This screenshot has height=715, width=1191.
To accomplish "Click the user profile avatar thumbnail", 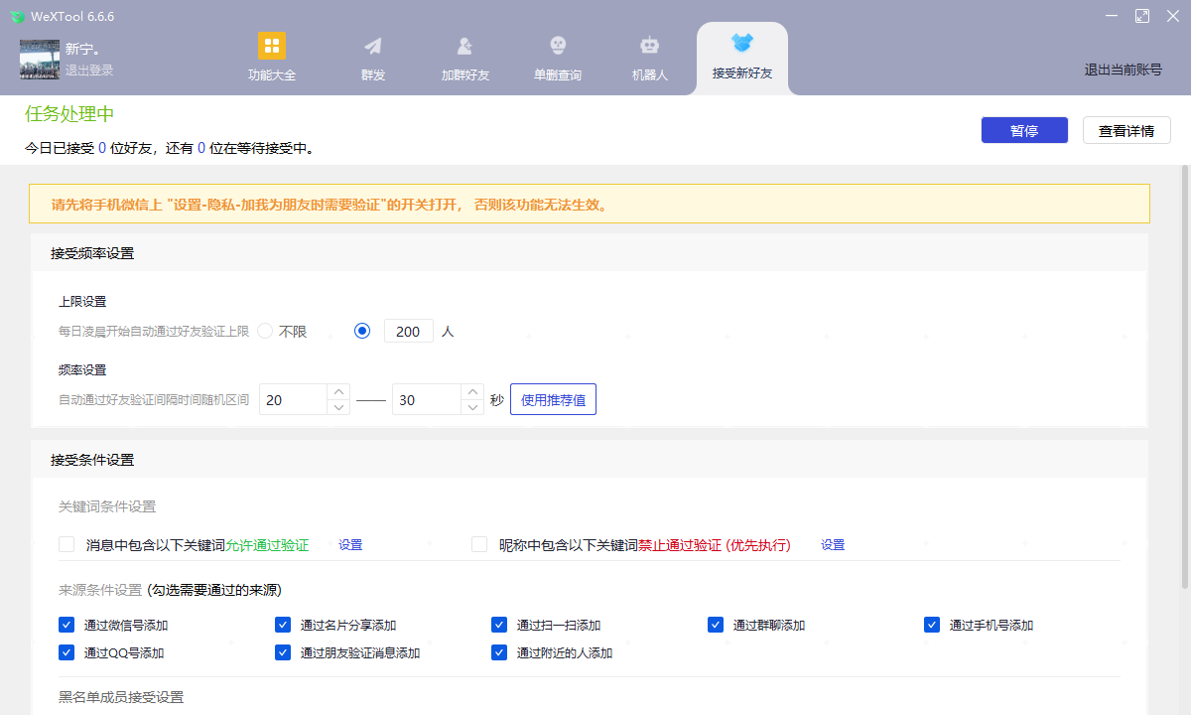I will [40, 60].
